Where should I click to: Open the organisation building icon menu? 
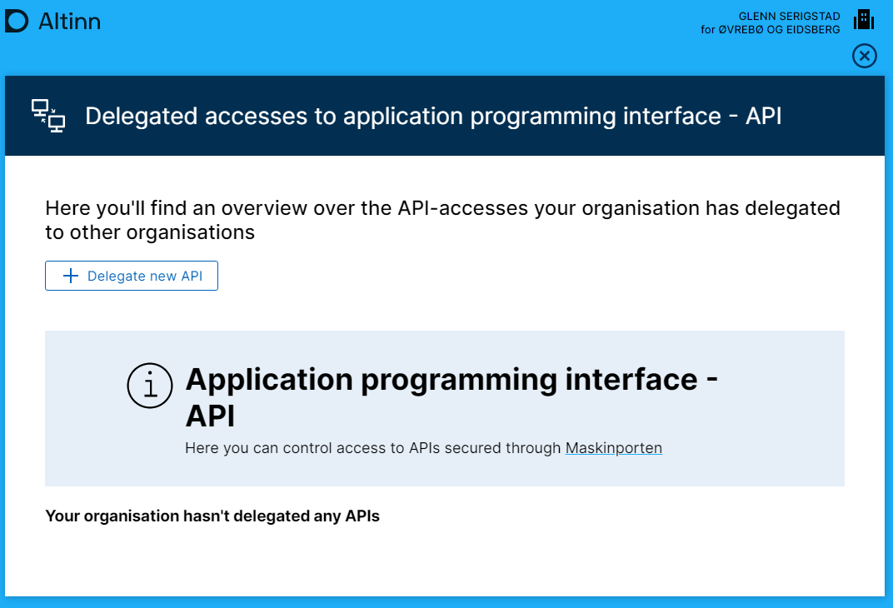point(864,20)
